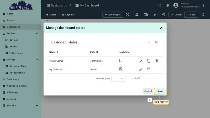Select Dashboards in sidebar

[x=20, y=27]
